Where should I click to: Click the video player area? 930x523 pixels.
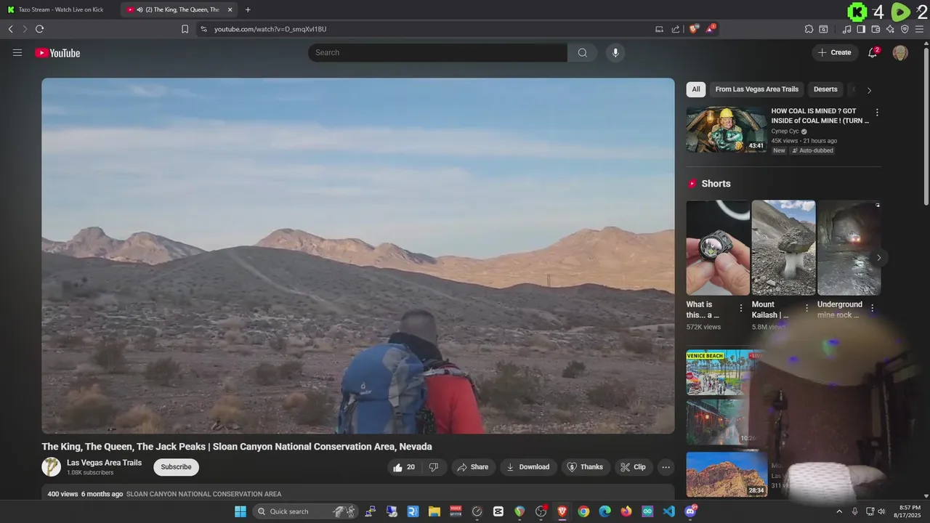(358, 256)
